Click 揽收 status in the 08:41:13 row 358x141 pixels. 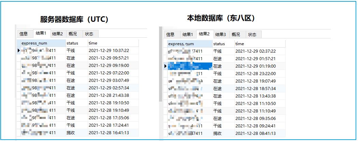pyautogui.click(x=224, y=133)
